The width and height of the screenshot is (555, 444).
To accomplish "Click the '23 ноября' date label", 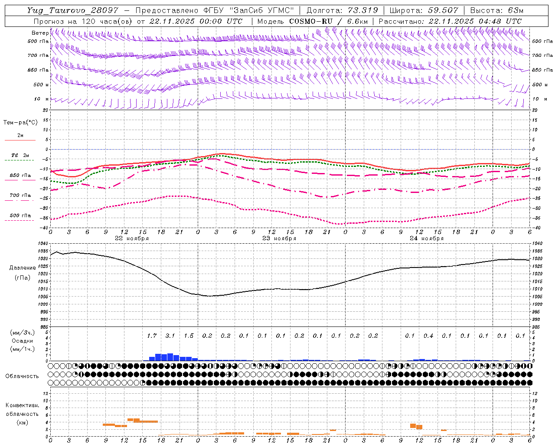I will [x=279, y=238].
